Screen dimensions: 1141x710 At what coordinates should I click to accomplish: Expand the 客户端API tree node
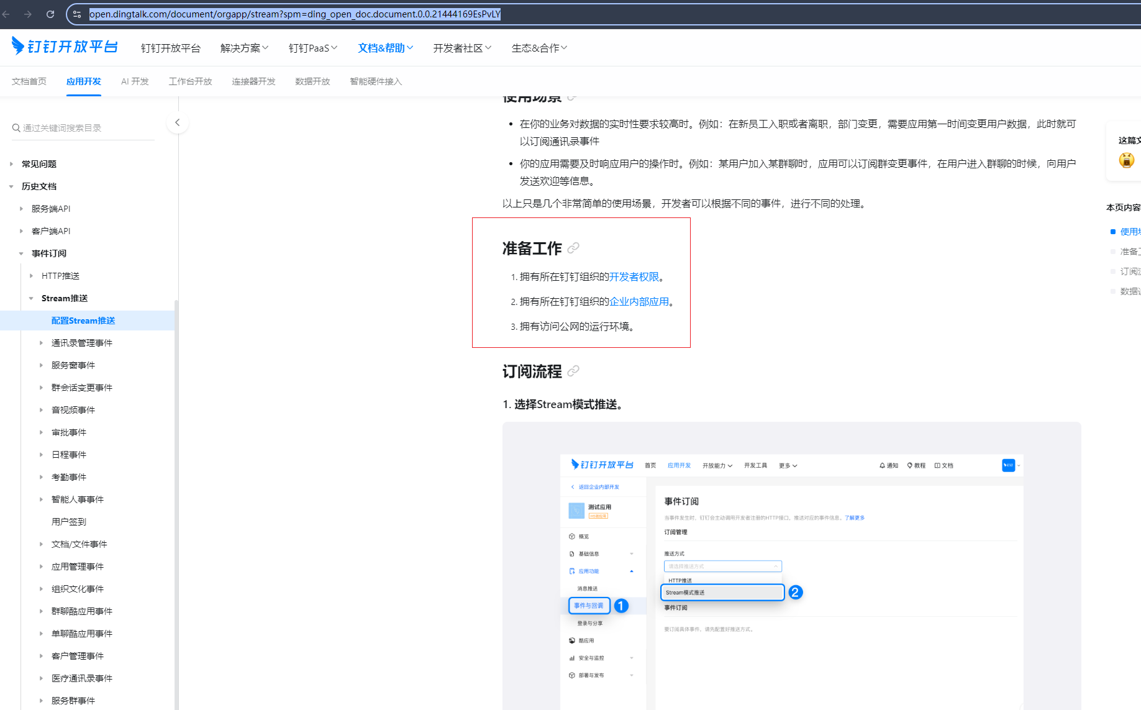pyautogui.click(x=21, y=231)
